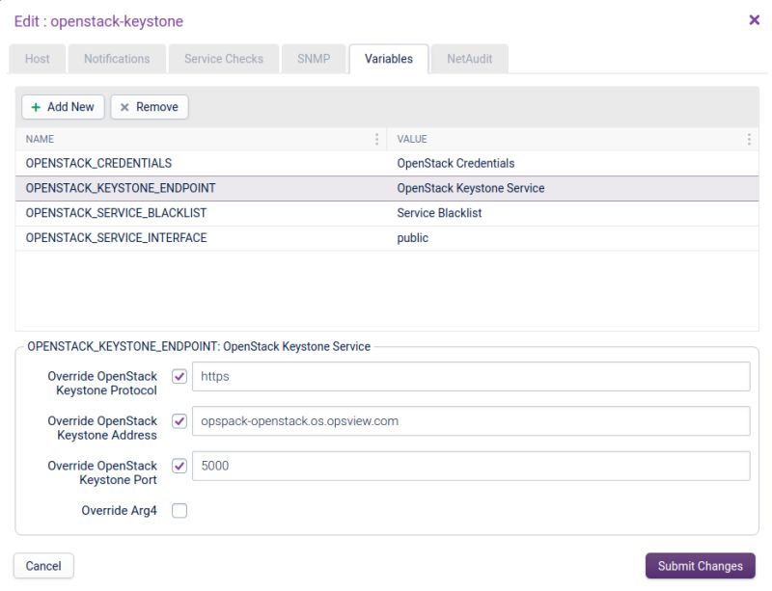This screenshot has width=772, height=591.
Task: Go to the Service Checks tab
Action: pyautogui.click(x=224, y=59)
